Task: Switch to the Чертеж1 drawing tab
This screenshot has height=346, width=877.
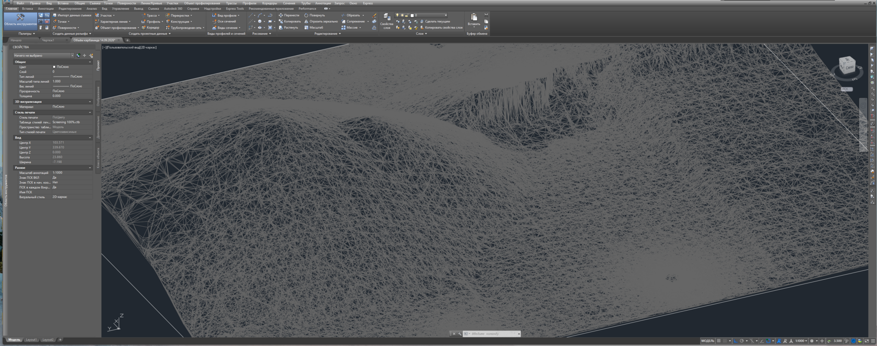Action: tap(48, 40)
